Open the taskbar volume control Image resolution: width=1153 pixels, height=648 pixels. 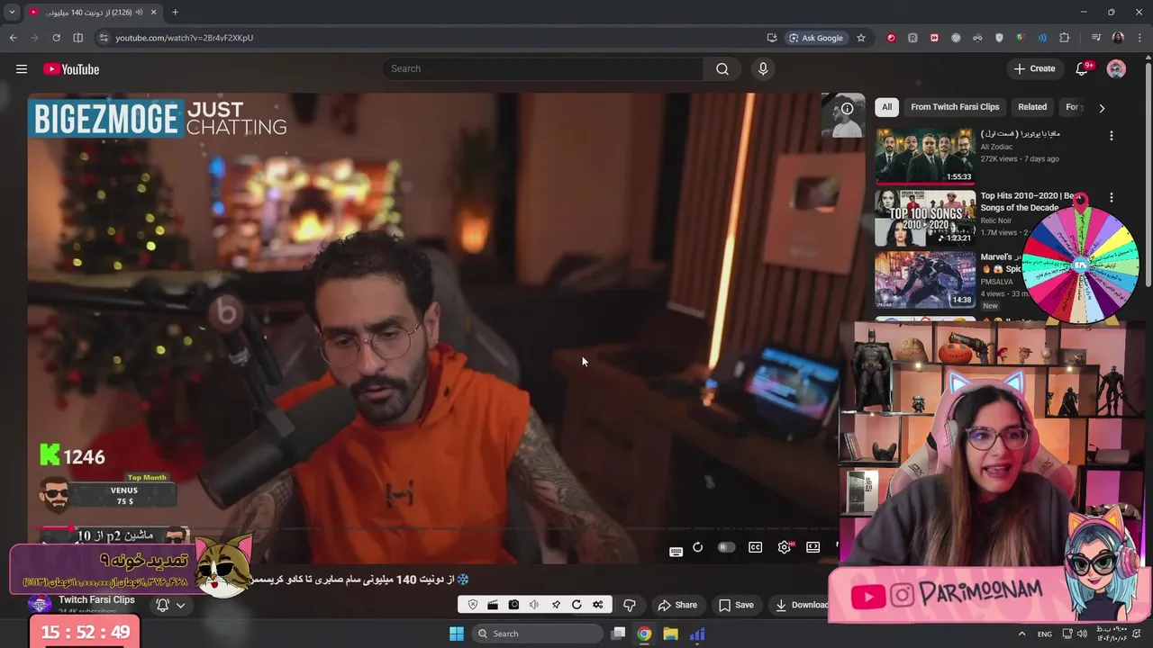(1083, 634)
